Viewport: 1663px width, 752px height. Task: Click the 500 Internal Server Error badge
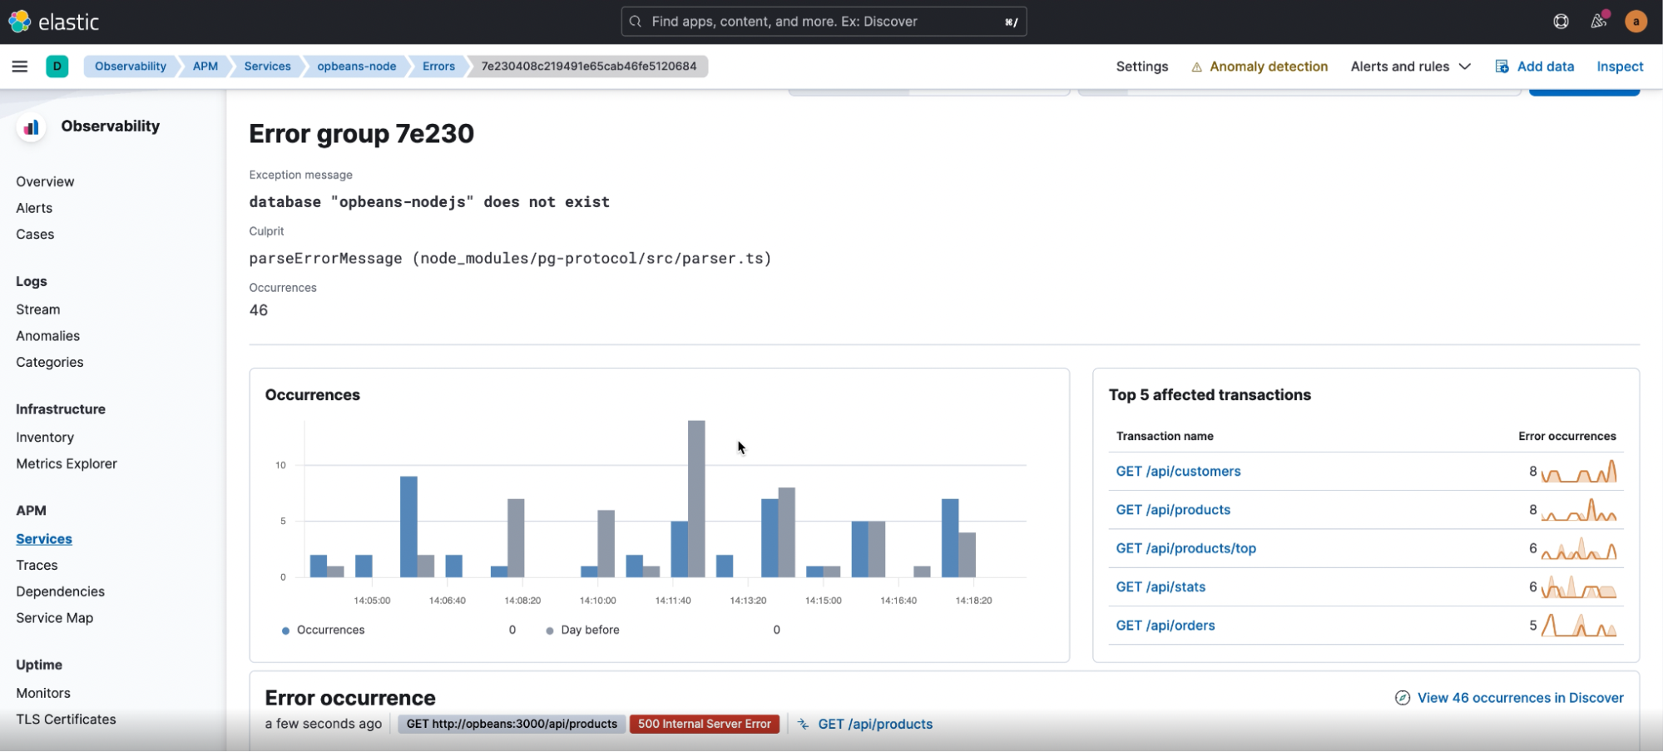705,725
